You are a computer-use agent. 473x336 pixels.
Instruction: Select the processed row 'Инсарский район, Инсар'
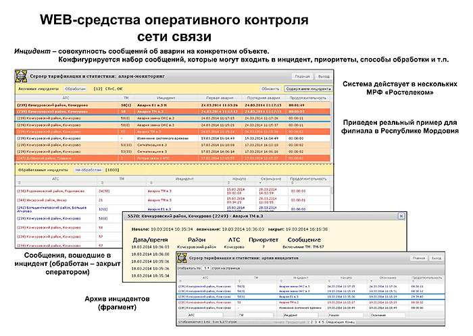pyautogui.click(x=173, y=200)
